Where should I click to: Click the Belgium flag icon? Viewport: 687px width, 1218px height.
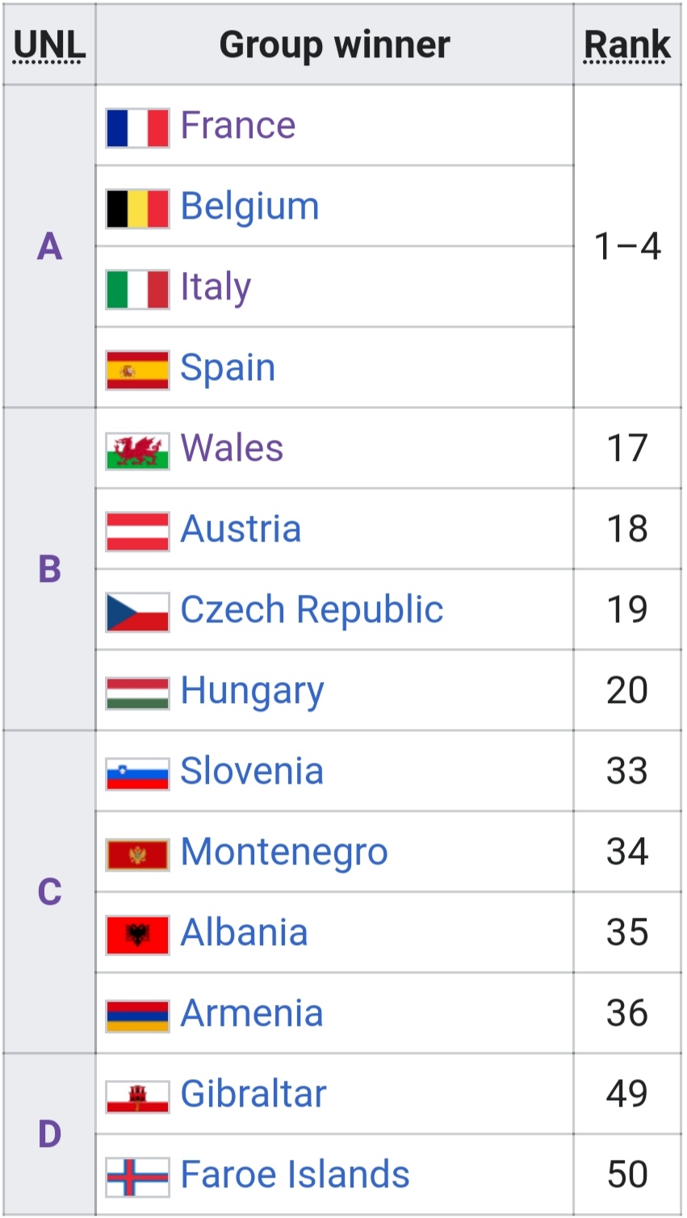[137, 208]
